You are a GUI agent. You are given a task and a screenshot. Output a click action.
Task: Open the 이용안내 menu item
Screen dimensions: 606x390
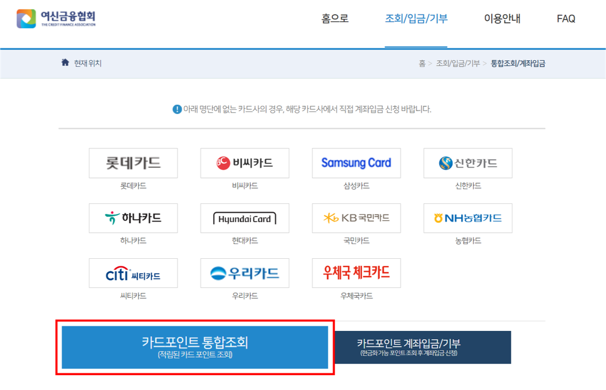(x=502, y=18)
